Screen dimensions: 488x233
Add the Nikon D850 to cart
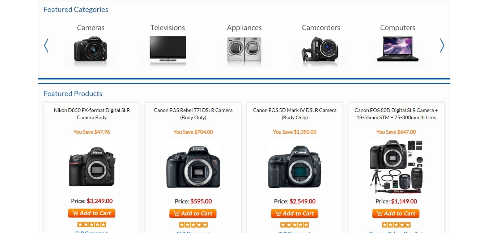coord(92,213)
